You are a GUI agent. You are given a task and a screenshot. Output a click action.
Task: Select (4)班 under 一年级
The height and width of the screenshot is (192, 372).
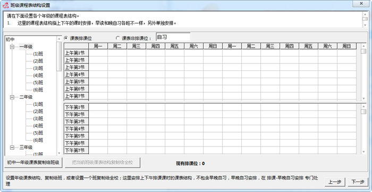38,76
